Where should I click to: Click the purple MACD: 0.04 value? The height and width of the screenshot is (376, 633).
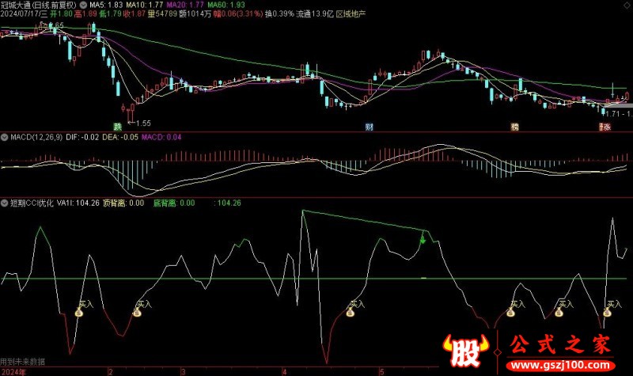pyautogui.click(x=161, y=137)
